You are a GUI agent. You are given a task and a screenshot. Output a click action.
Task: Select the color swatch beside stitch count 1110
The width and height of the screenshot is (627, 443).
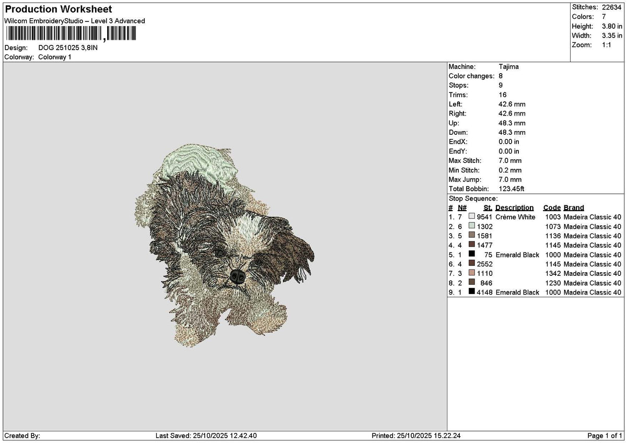472,273
